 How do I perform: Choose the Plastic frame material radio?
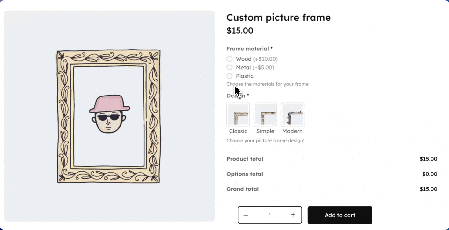pos(229,76)
